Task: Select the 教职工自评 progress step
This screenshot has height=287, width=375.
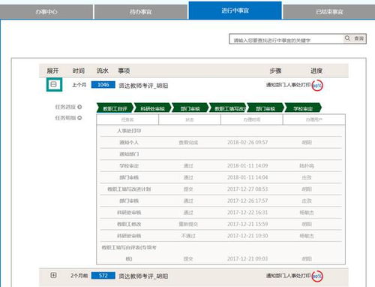Action: click(115, 108)
